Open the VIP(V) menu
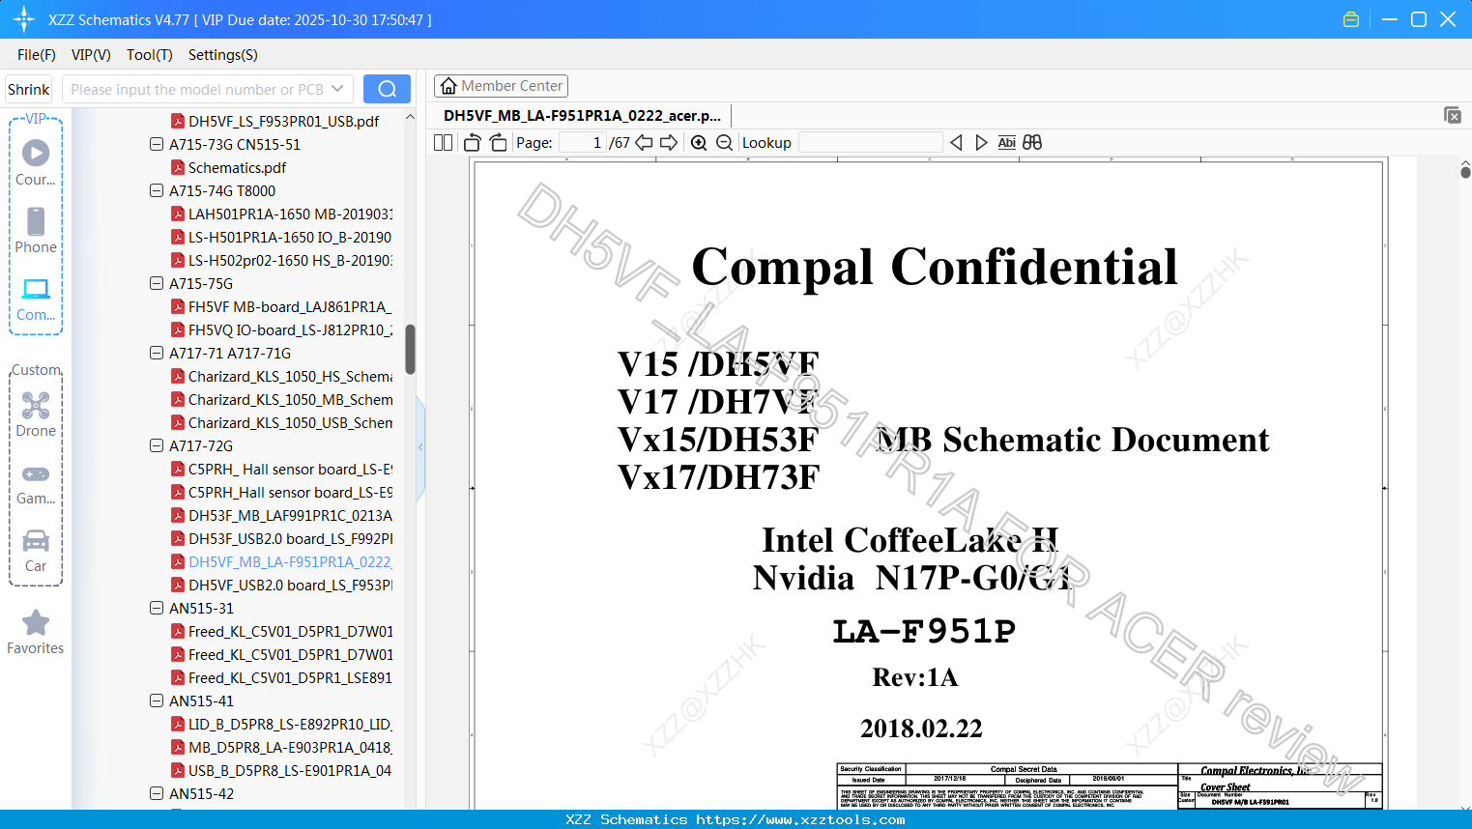The width and height of the screenshot is (1472, 829). [x=91, y=55]
